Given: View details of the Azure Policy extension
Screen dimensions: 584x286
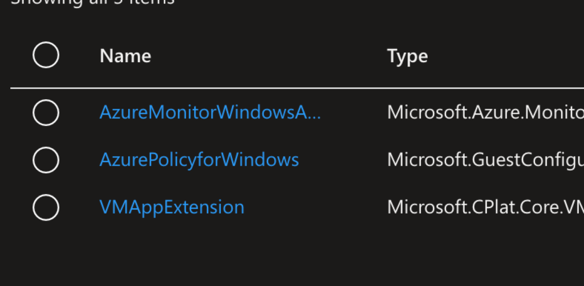Looking at the screenshot, I should point(199,160).
